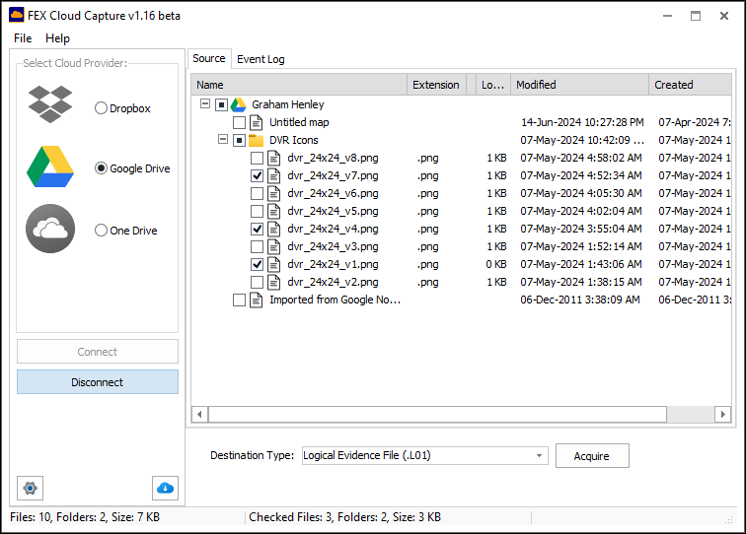The image size is (746, 534).
Task: Click the FEX Cloud Capture title bar icon
Action: pos(17,16)
